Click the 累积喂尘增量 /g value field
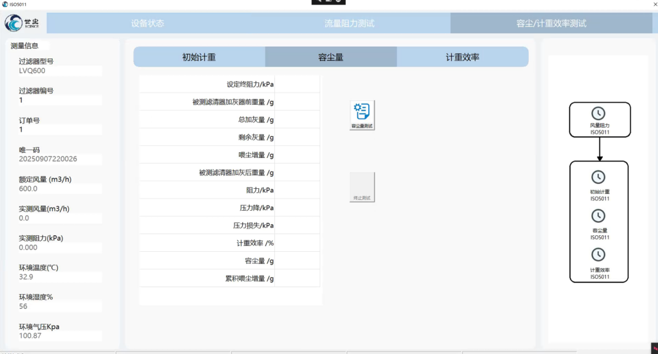Screen dimensions: 658x354 coord(297,278)
